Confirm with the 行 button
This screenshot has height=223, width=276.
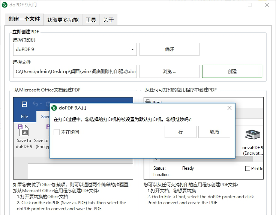tap(180, 132)
